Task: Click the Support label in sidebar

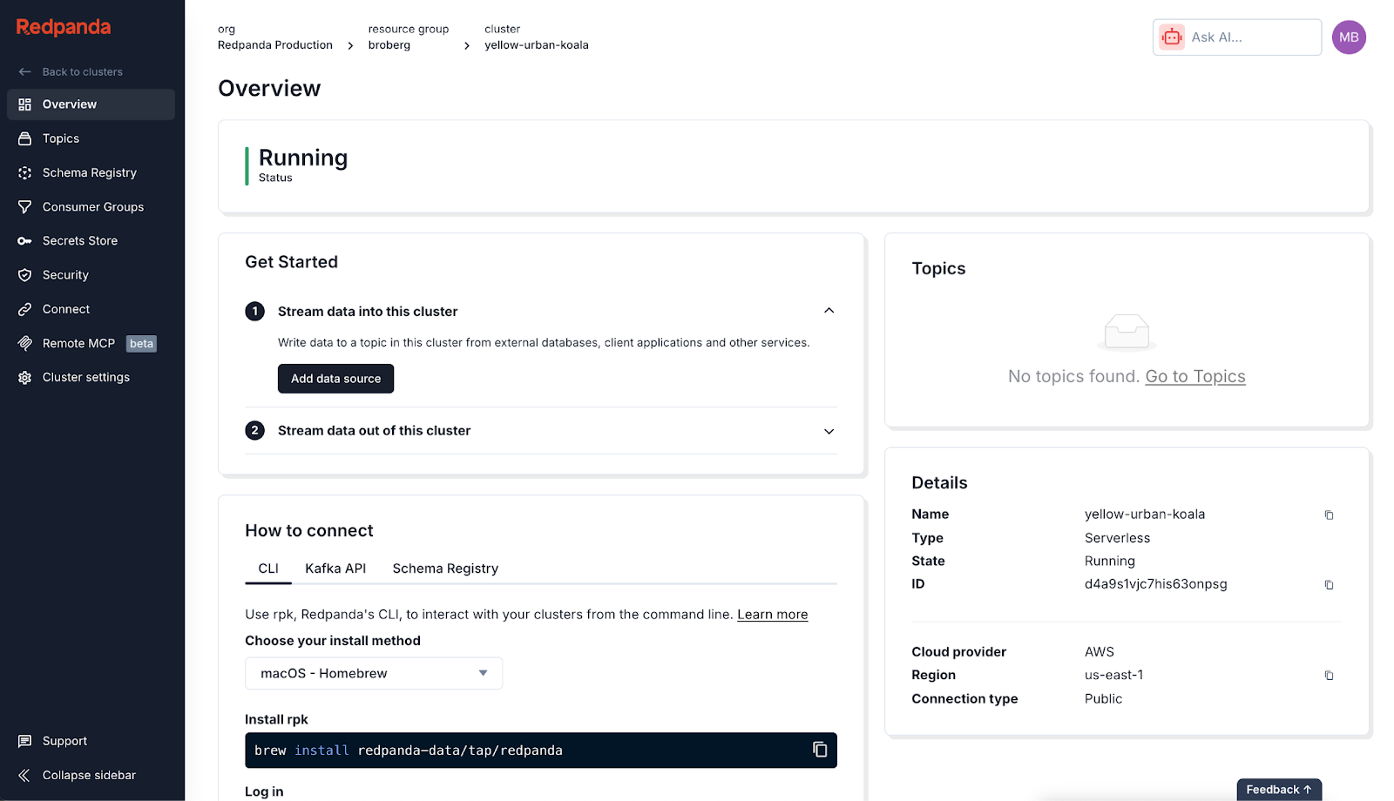Action: click(x=64, y=741)
